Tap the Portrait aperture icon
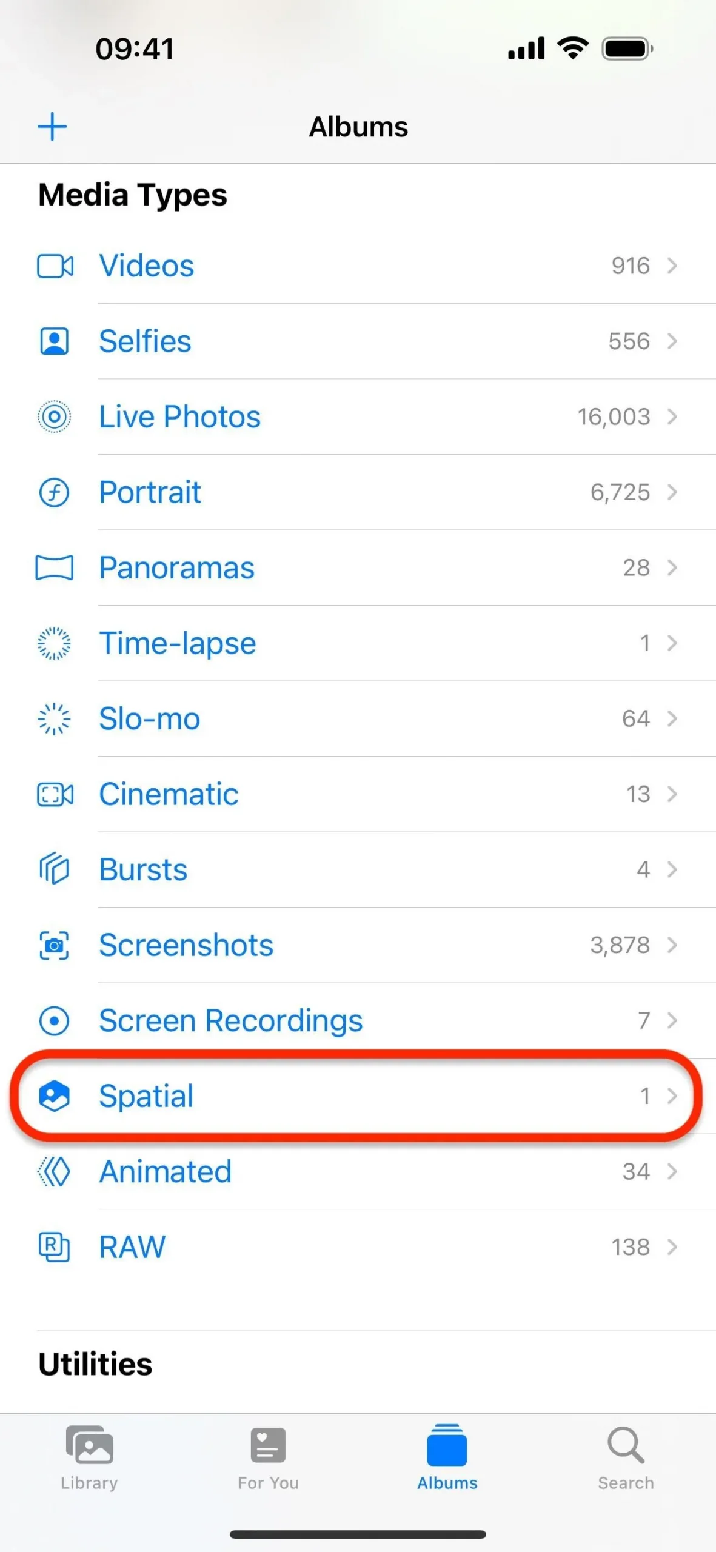 point(55,492)
